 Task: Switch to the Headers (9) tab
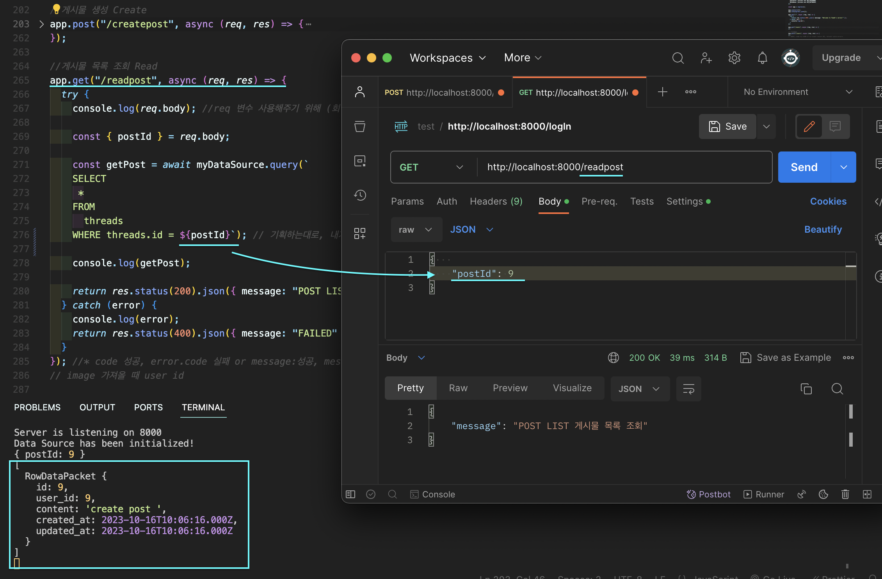point(496,201)
